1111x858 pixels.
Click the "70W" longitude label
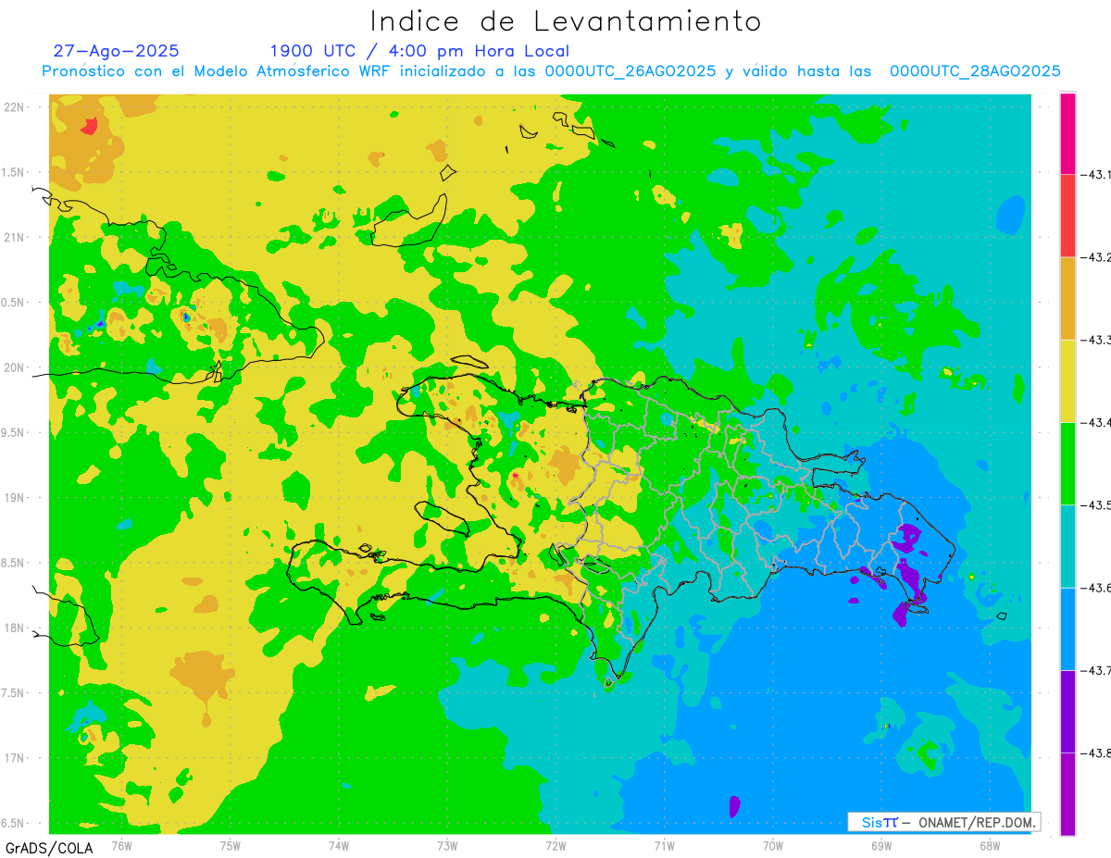(x=772, y=845)
